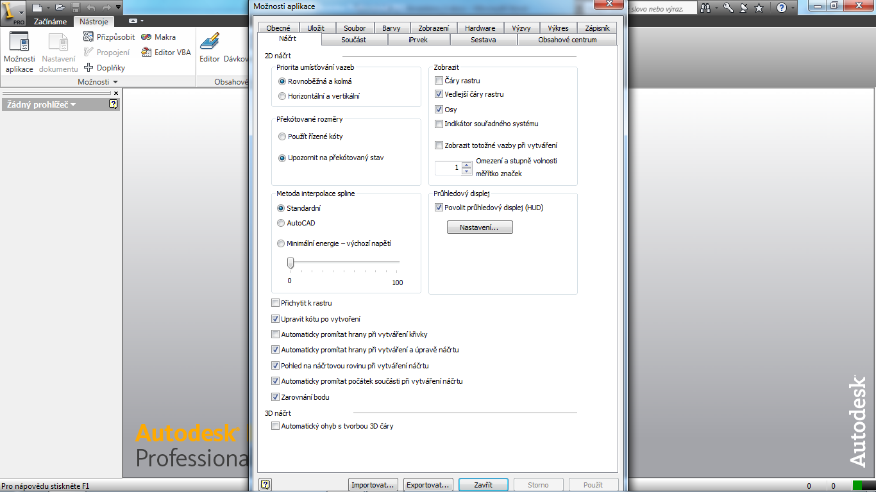Click the Přizpůsobit icon

pyautogui.click(x=88, y=37)
